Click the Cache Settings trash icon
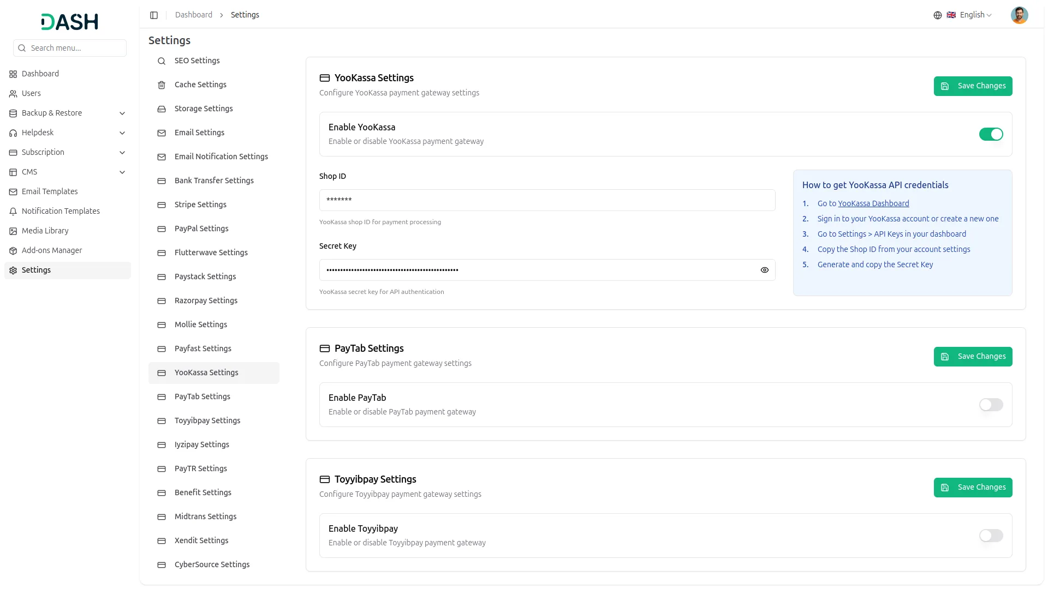The width and height of the screenshot is (1048, 589). pos(162,85)
